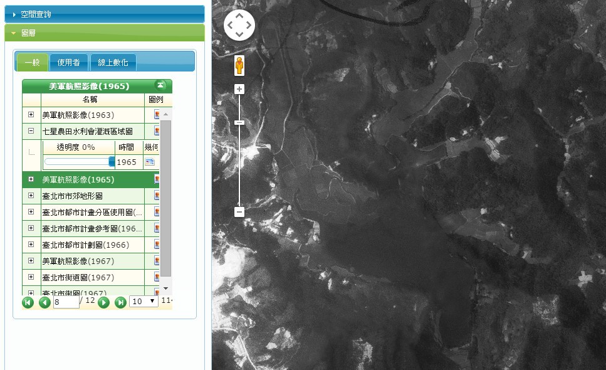
Task: Expand the 臺北市市郊地形圖 layer row
Action: [x=31, y=196]
